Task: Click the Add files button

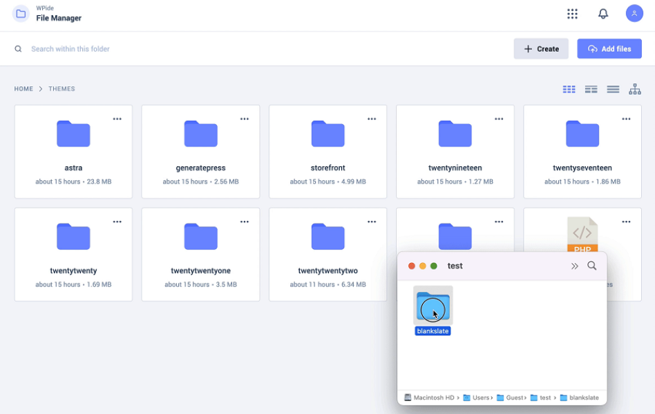Action: [609, 48]
